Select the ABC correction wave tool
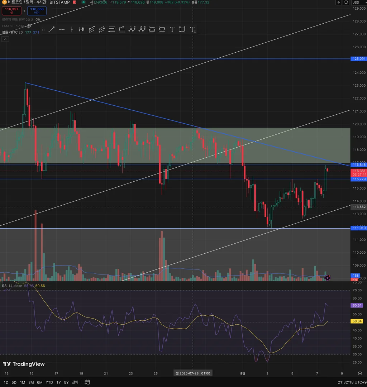This screenshot has height=387, width=367. tap(142, 30)
